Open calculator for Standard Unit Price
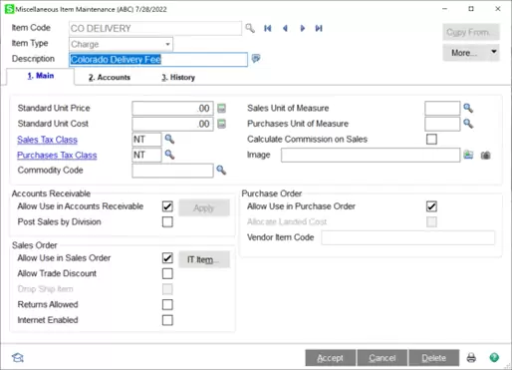This screenshot has width=512, height=370. (221, 109)
